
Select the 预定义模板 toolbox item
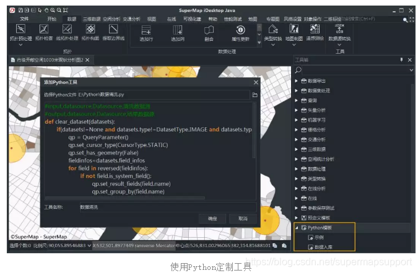point(315,217)
